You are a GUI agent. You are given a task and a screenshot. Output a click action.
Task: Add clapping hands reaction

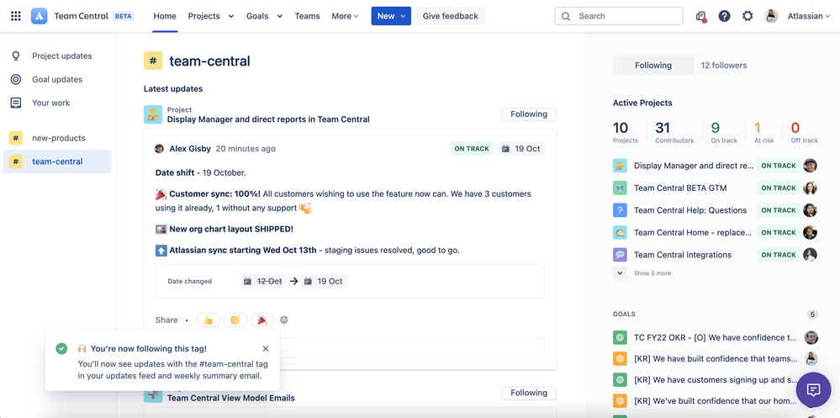tap(235, 320)
